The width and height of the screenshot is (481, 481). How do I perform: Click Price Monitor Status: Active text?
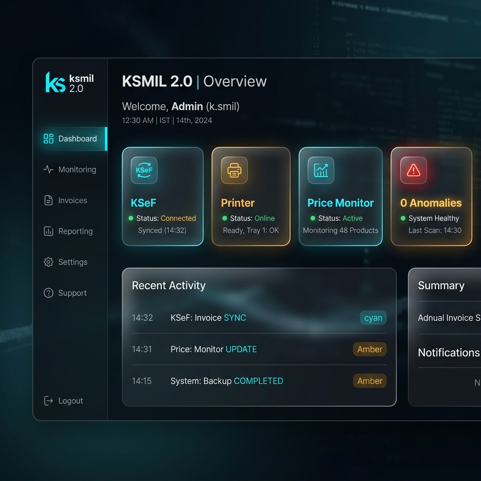(341, 218)
